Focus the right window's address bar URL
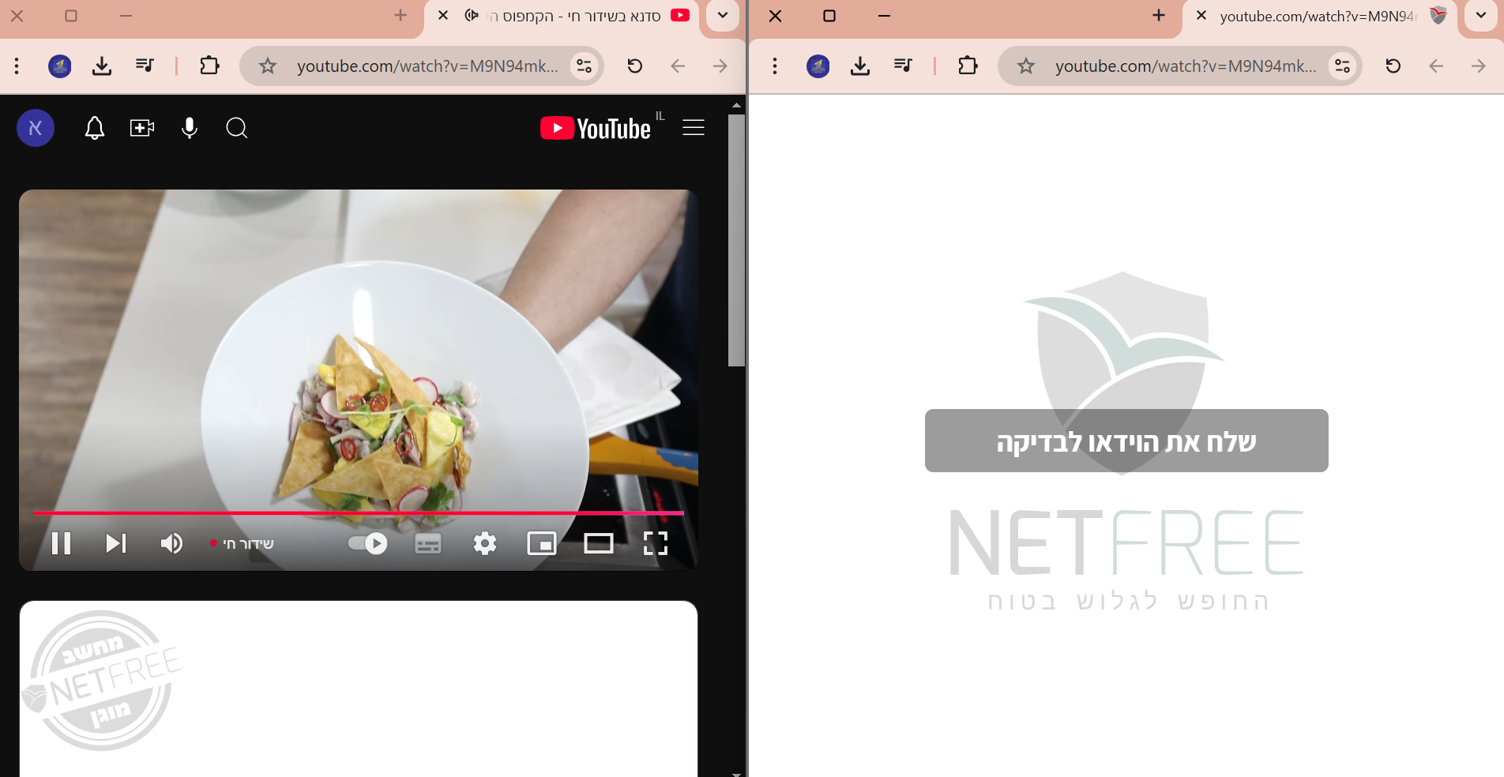 [x=1186, y=66]
